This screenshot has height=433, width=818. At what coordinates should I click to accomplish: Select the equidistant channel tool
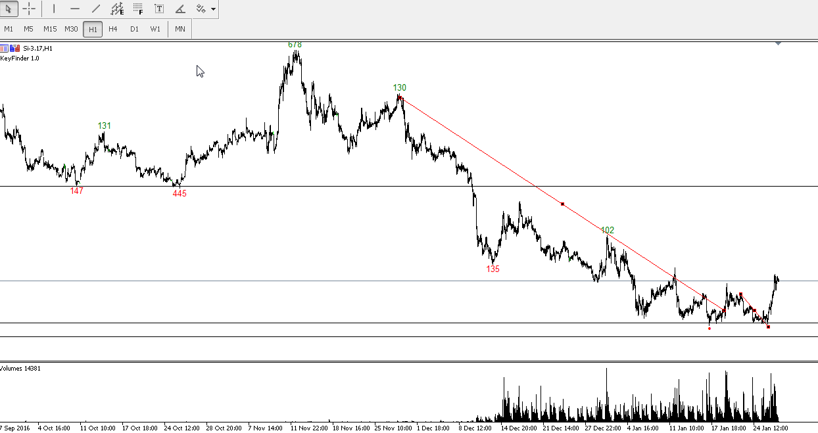(117, 9)
